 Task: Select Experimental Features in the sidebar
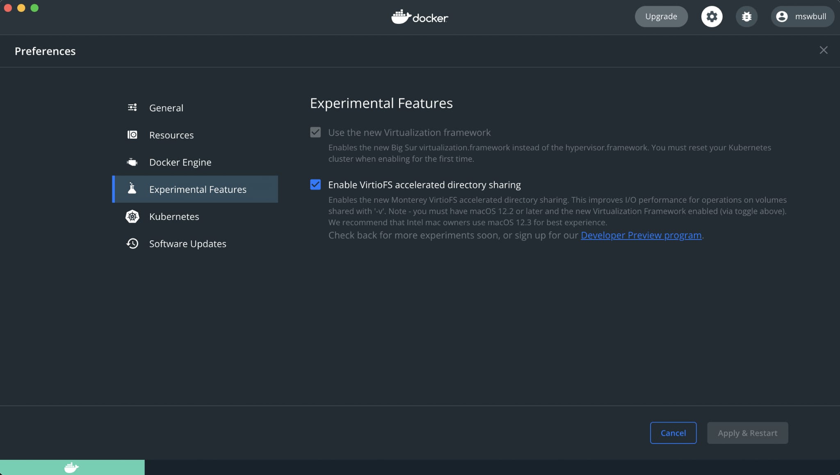(x=195, y=189)
